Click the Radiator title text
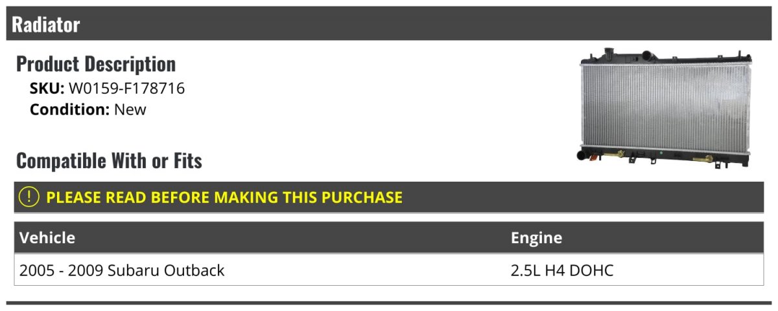778x311 pixels. tap(46, 25)
